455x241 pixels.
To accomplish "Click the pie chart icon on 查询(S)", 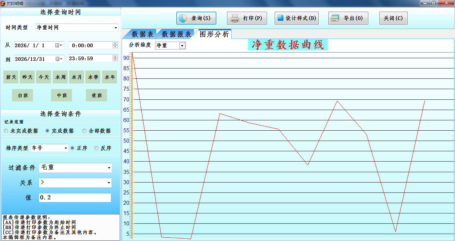I will [x=183, y=18].
